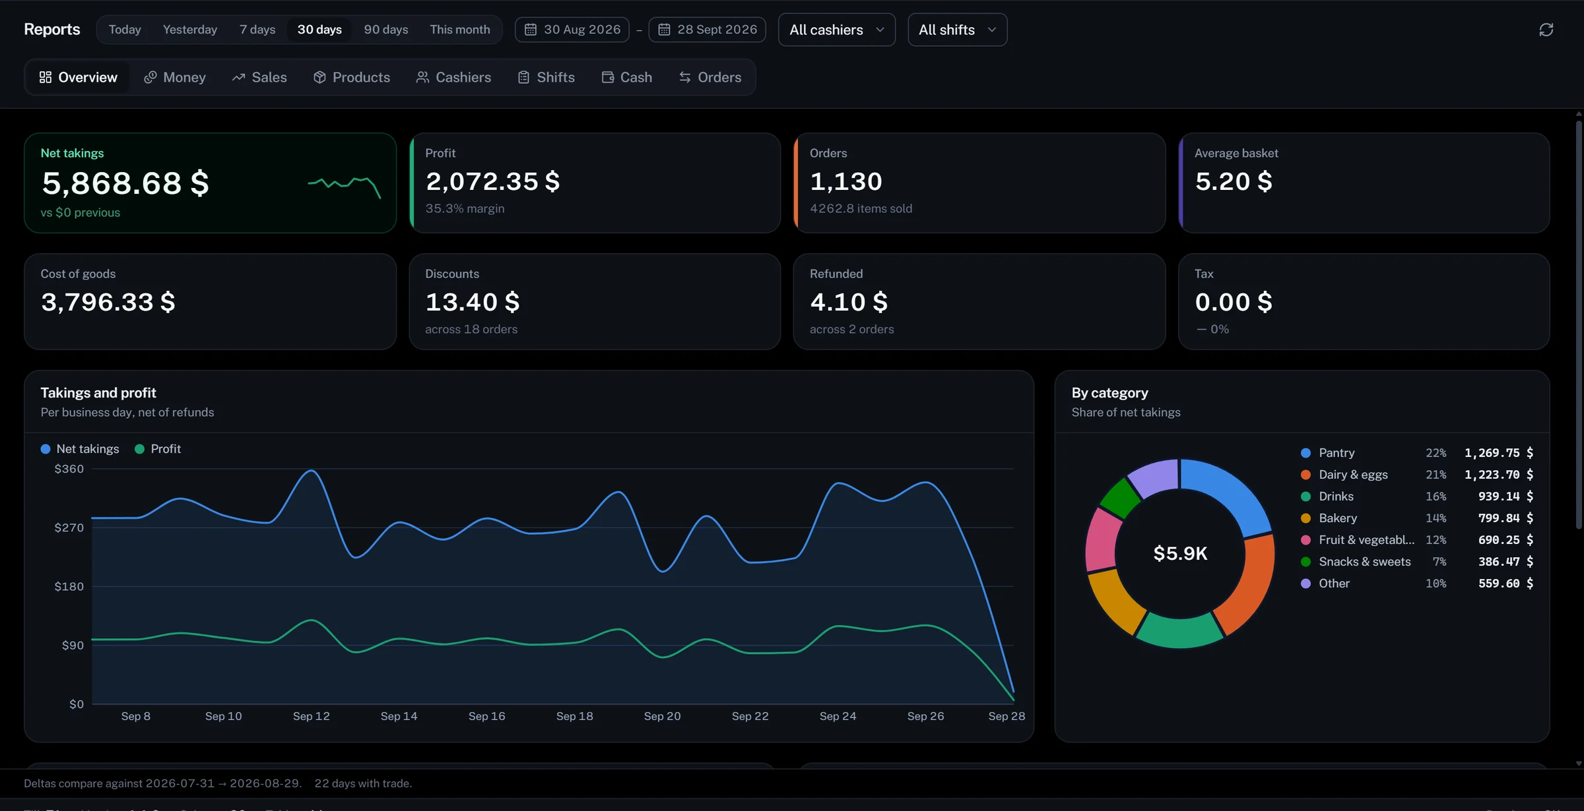Select the This month range
This screenshot has height=811, width=1584.
click(x=460, y=30)
